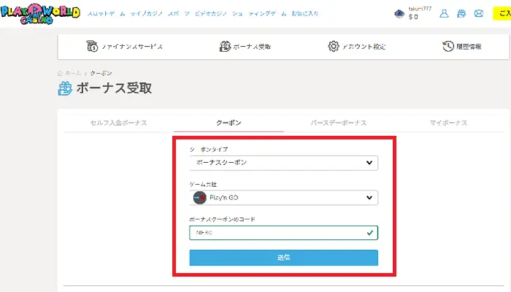Image resolution: width=511 pixels, height=292 pixels.
Task: Click the gift bonus icon in header
Action: (461, 14)
